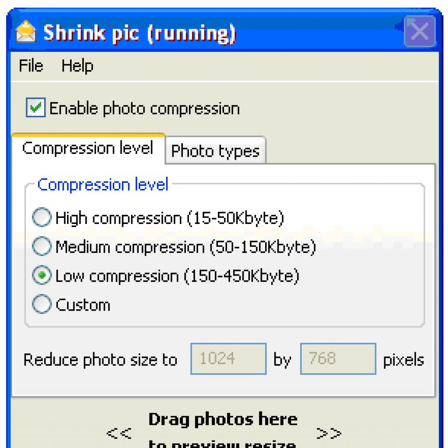
Task: Click the left << arrows near drag area
Action: click(119, 433)
